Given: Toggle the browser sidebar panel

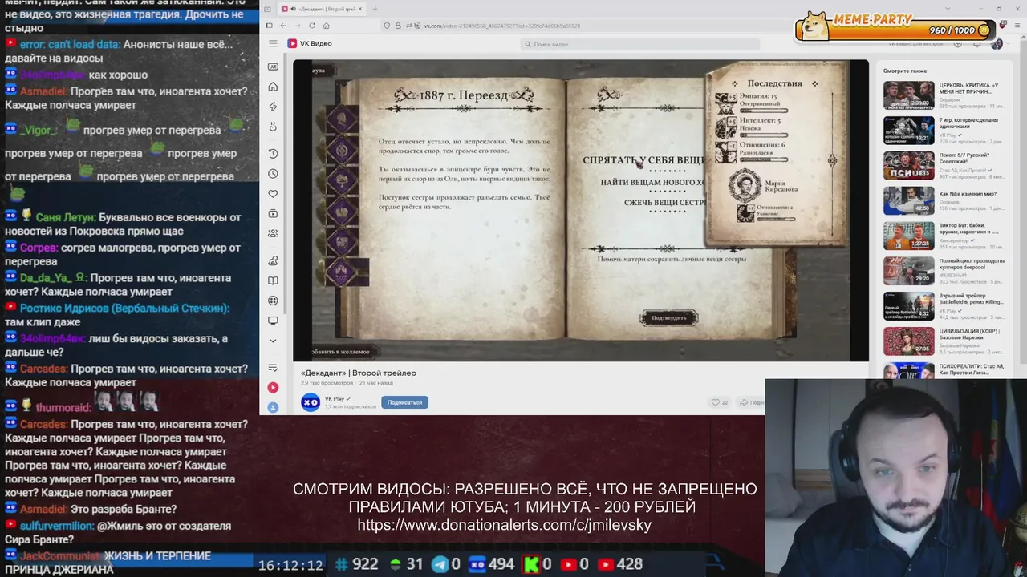Looking at the screenshot, I should (x=269, y=26).
